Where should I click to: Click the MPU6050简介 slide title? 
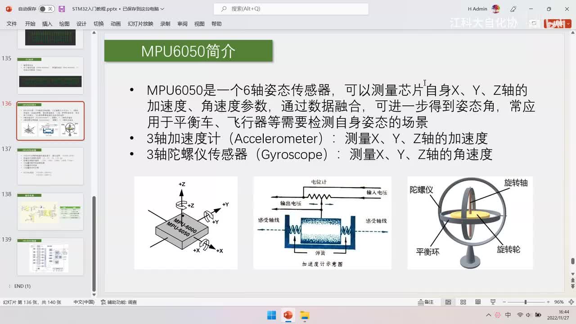coord(189,51)
